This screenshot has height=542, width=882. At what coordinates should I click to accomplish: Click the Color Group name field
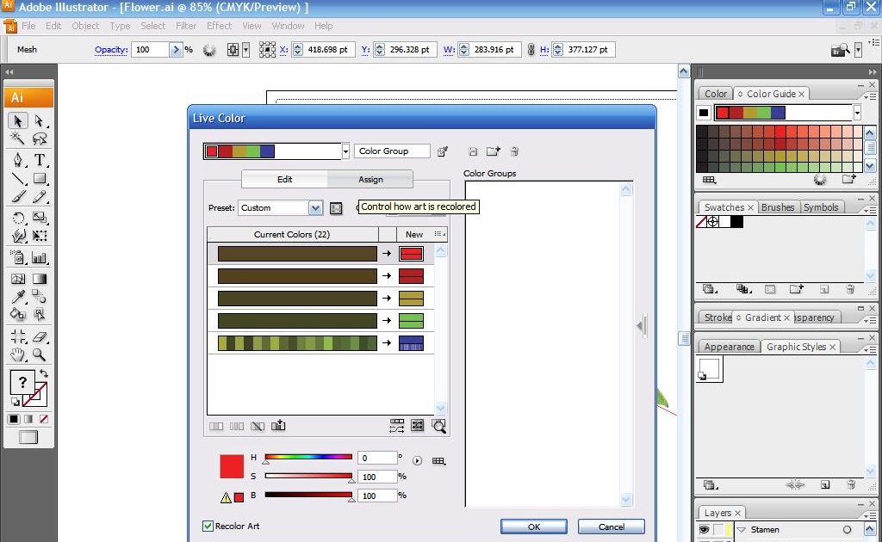(x=392, y=151)
